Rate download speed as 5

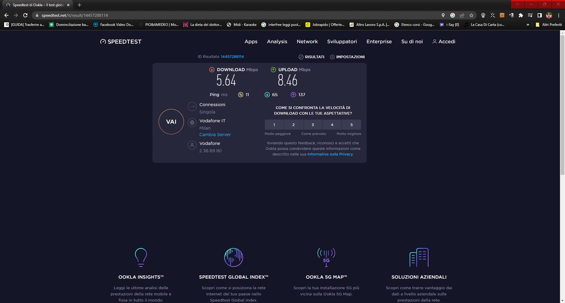pos(351,125)
